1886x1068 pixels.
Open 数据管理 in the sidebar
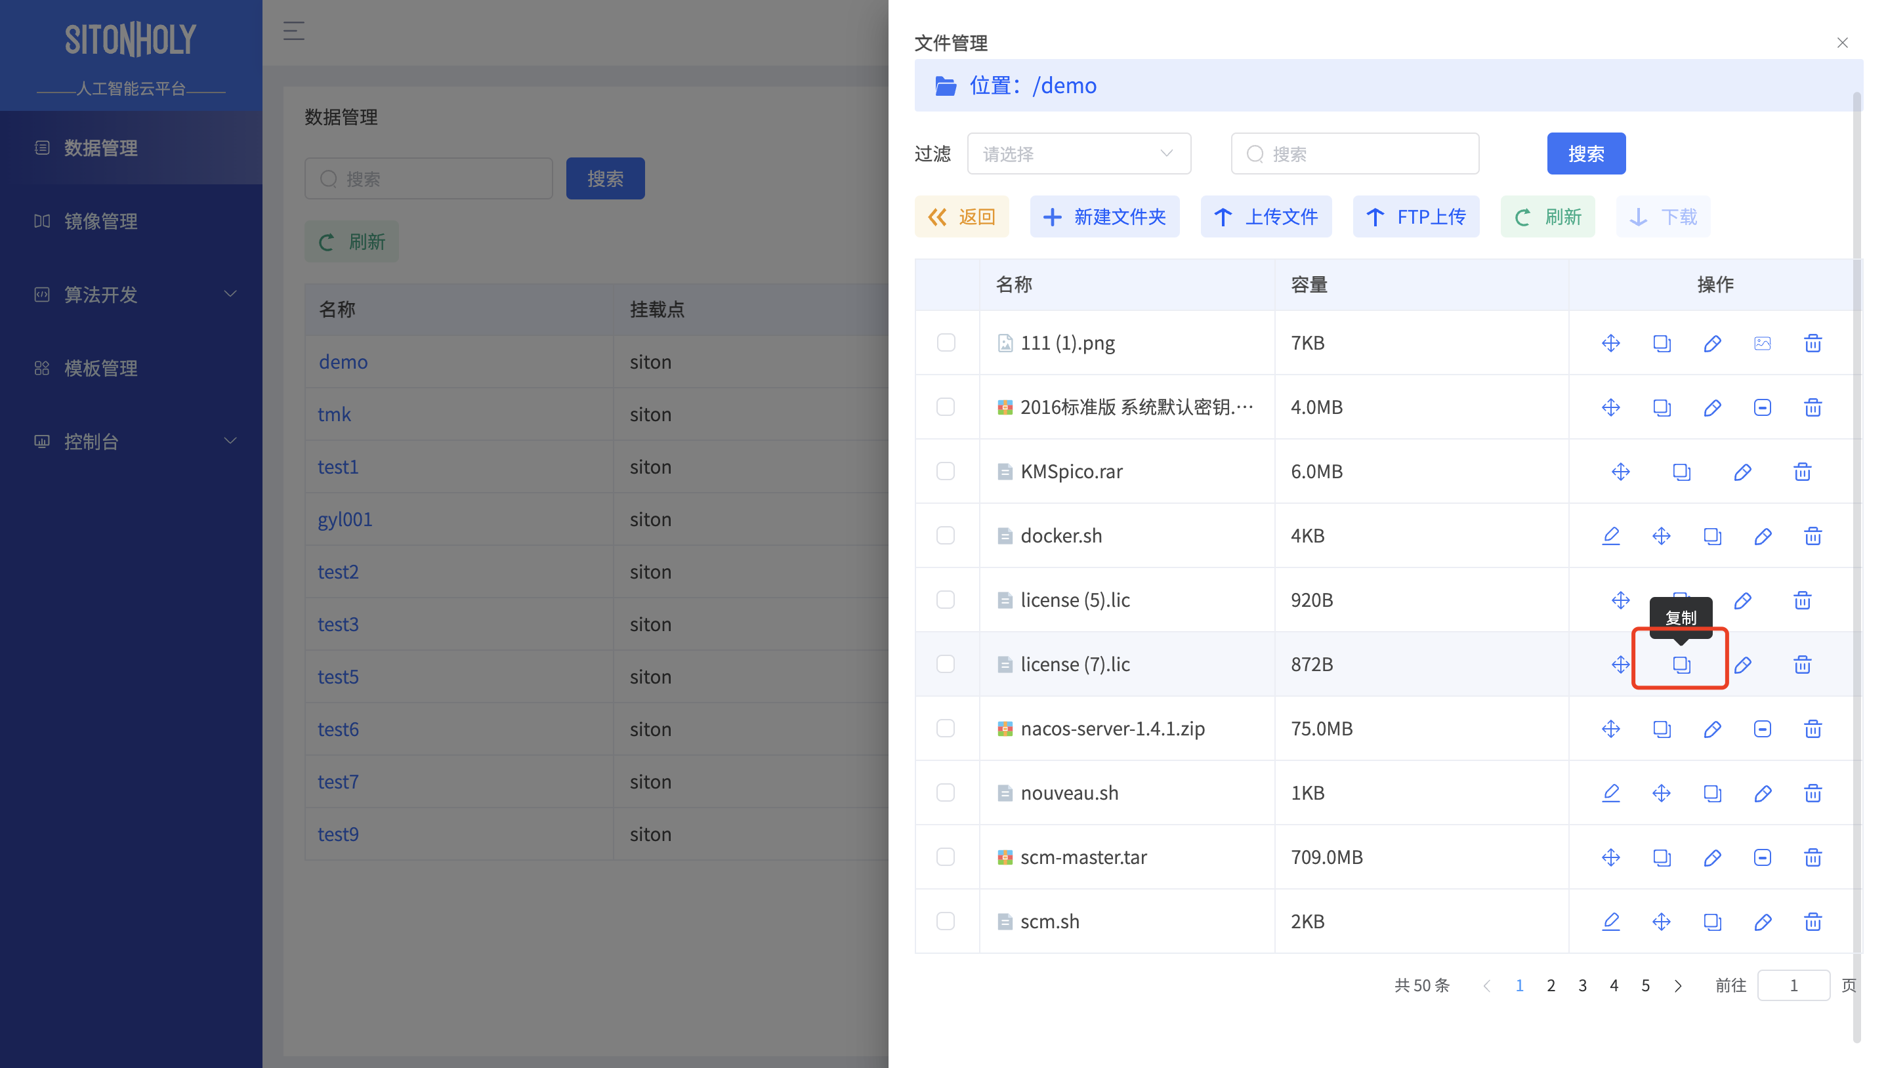131,148
